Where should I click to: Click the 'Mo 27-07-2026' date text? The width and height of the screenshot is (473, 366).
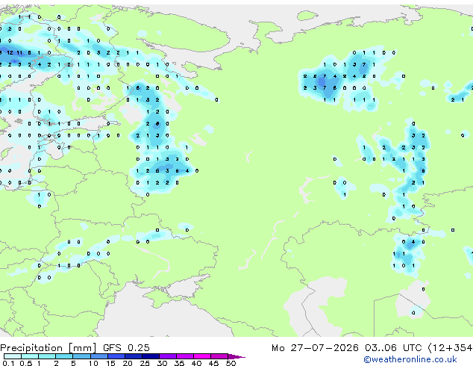coord(315,348)
